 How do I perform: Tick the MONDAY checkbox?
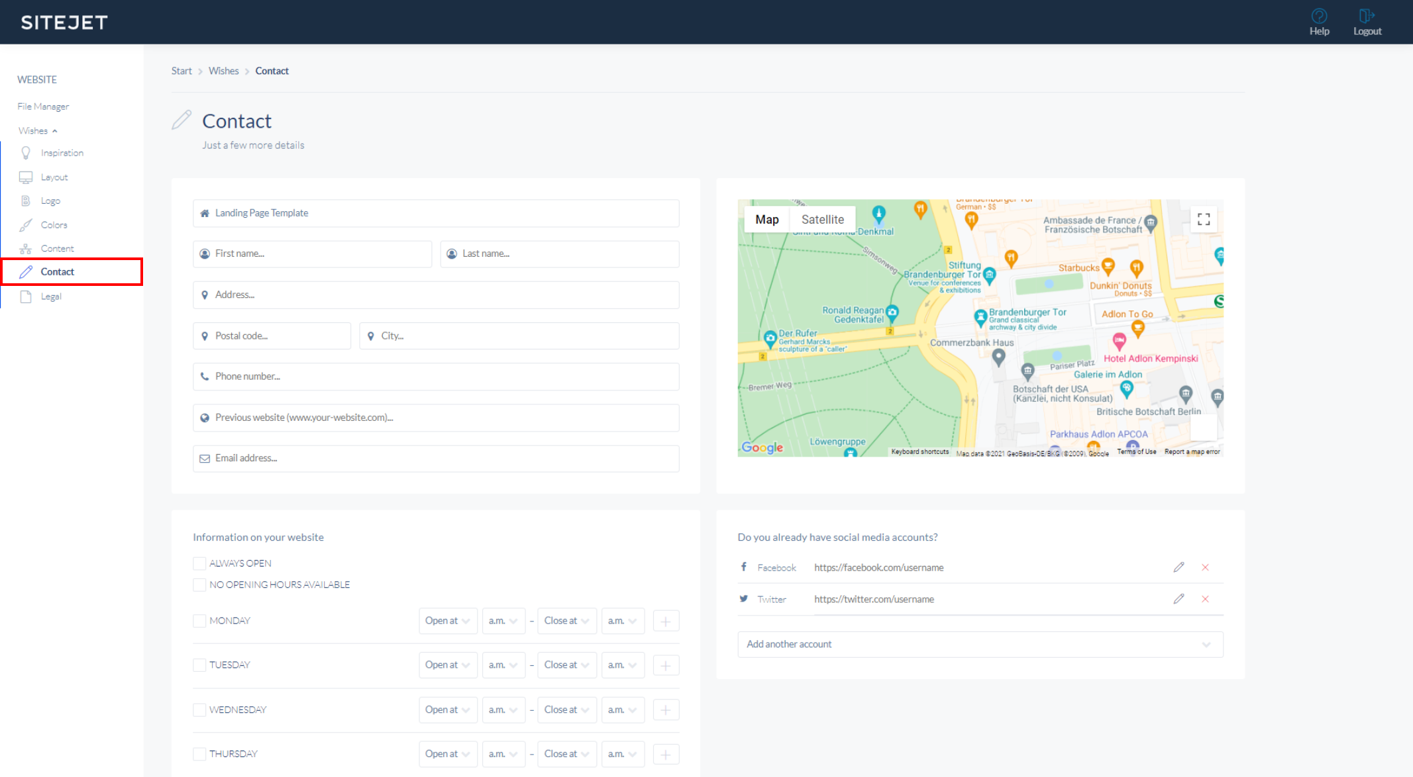click(x=199, y=621)
